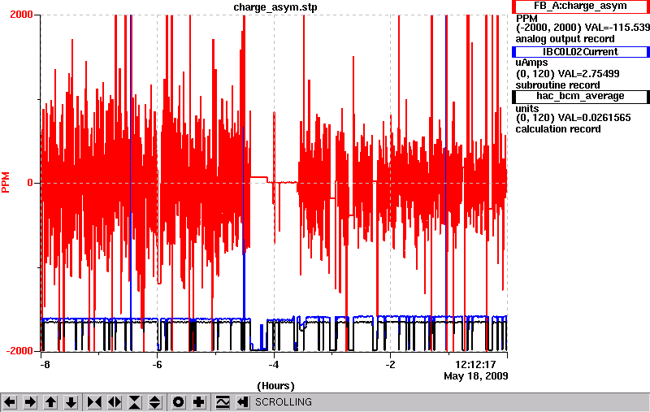Click the -4 x-axis tick label
Image resolution: width=650 pixels, height=412 pixels.
point(273,365)
